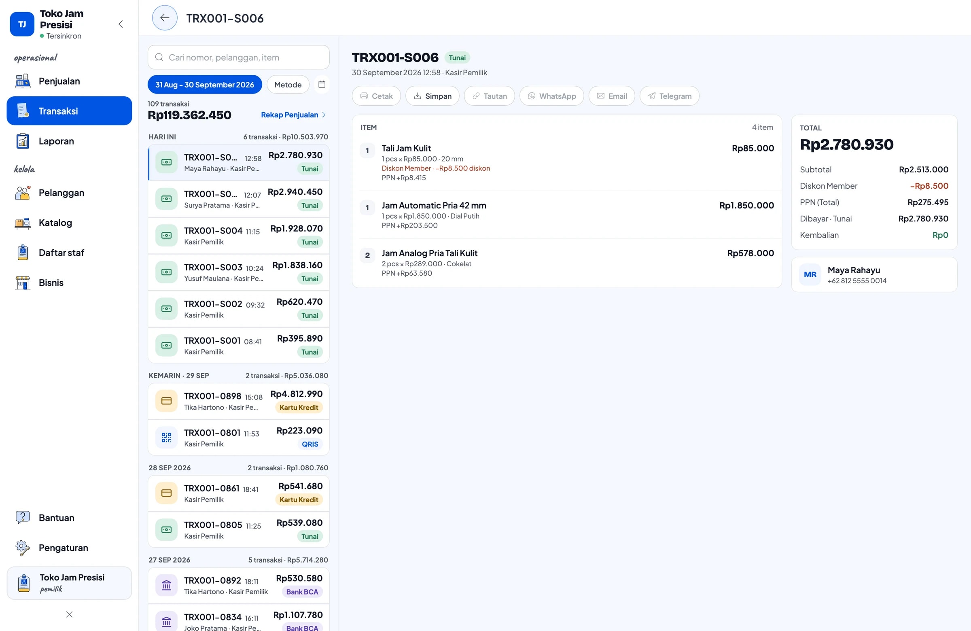Click the Katalog sidebar icon
Viewport: 971px width, 631px height.
[x=23, y=223]
